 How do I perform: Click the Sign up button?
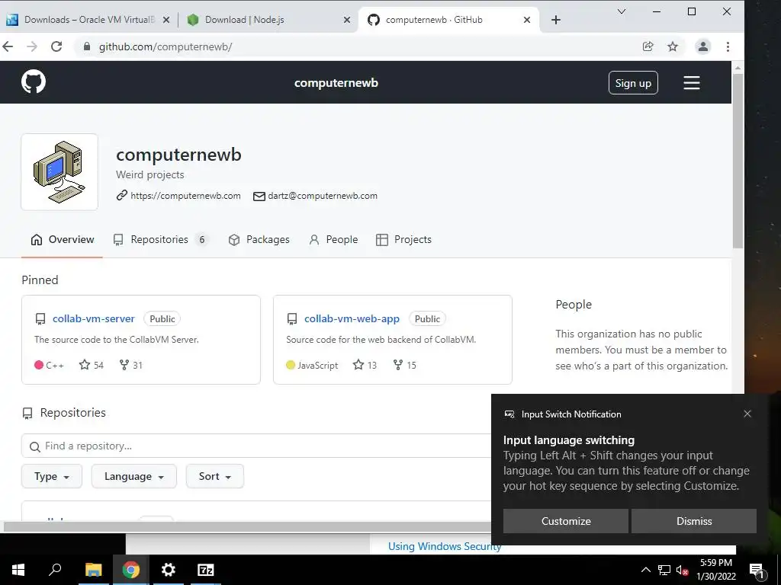point(633,82)
